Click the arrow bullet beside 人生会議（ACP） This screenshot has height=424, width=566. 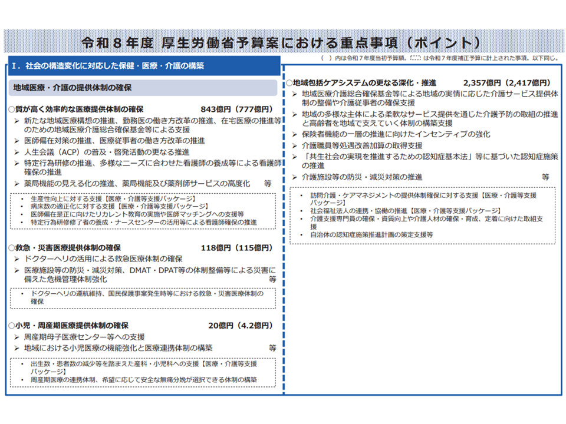(x=18, y=152)
